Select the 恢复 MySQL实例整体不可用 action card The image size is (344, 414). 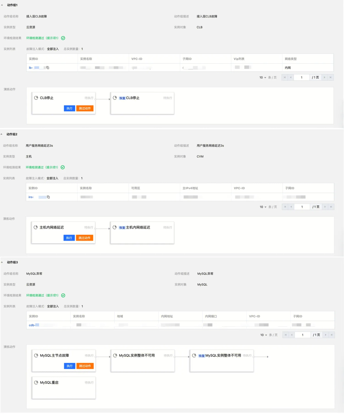tap(222, 361)
